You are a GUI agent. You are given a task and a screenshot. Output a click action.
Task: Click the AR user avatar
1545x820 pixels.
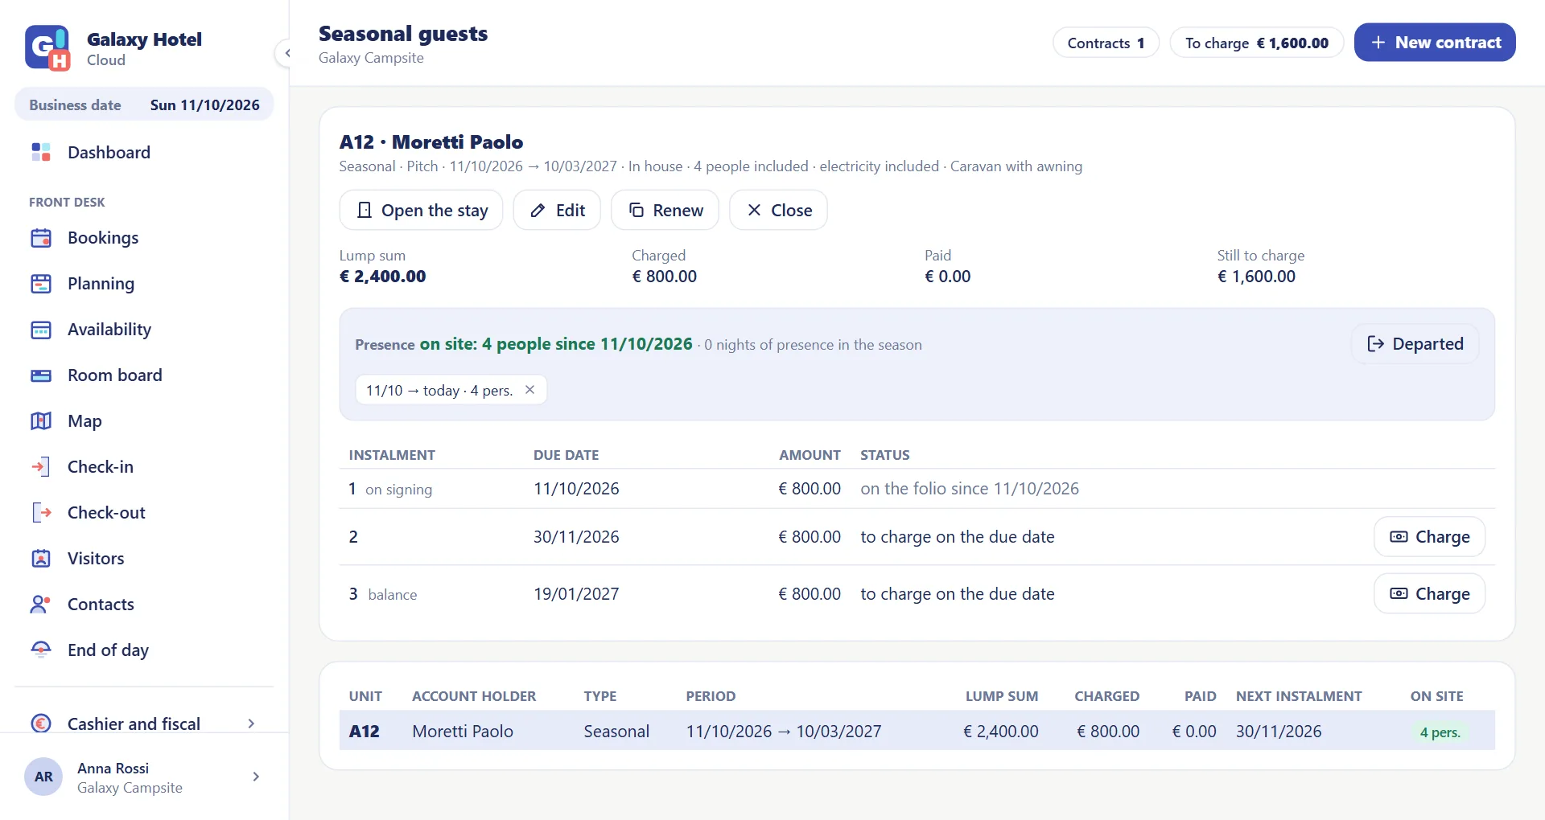pyautogui.click(x=43, y=777)
